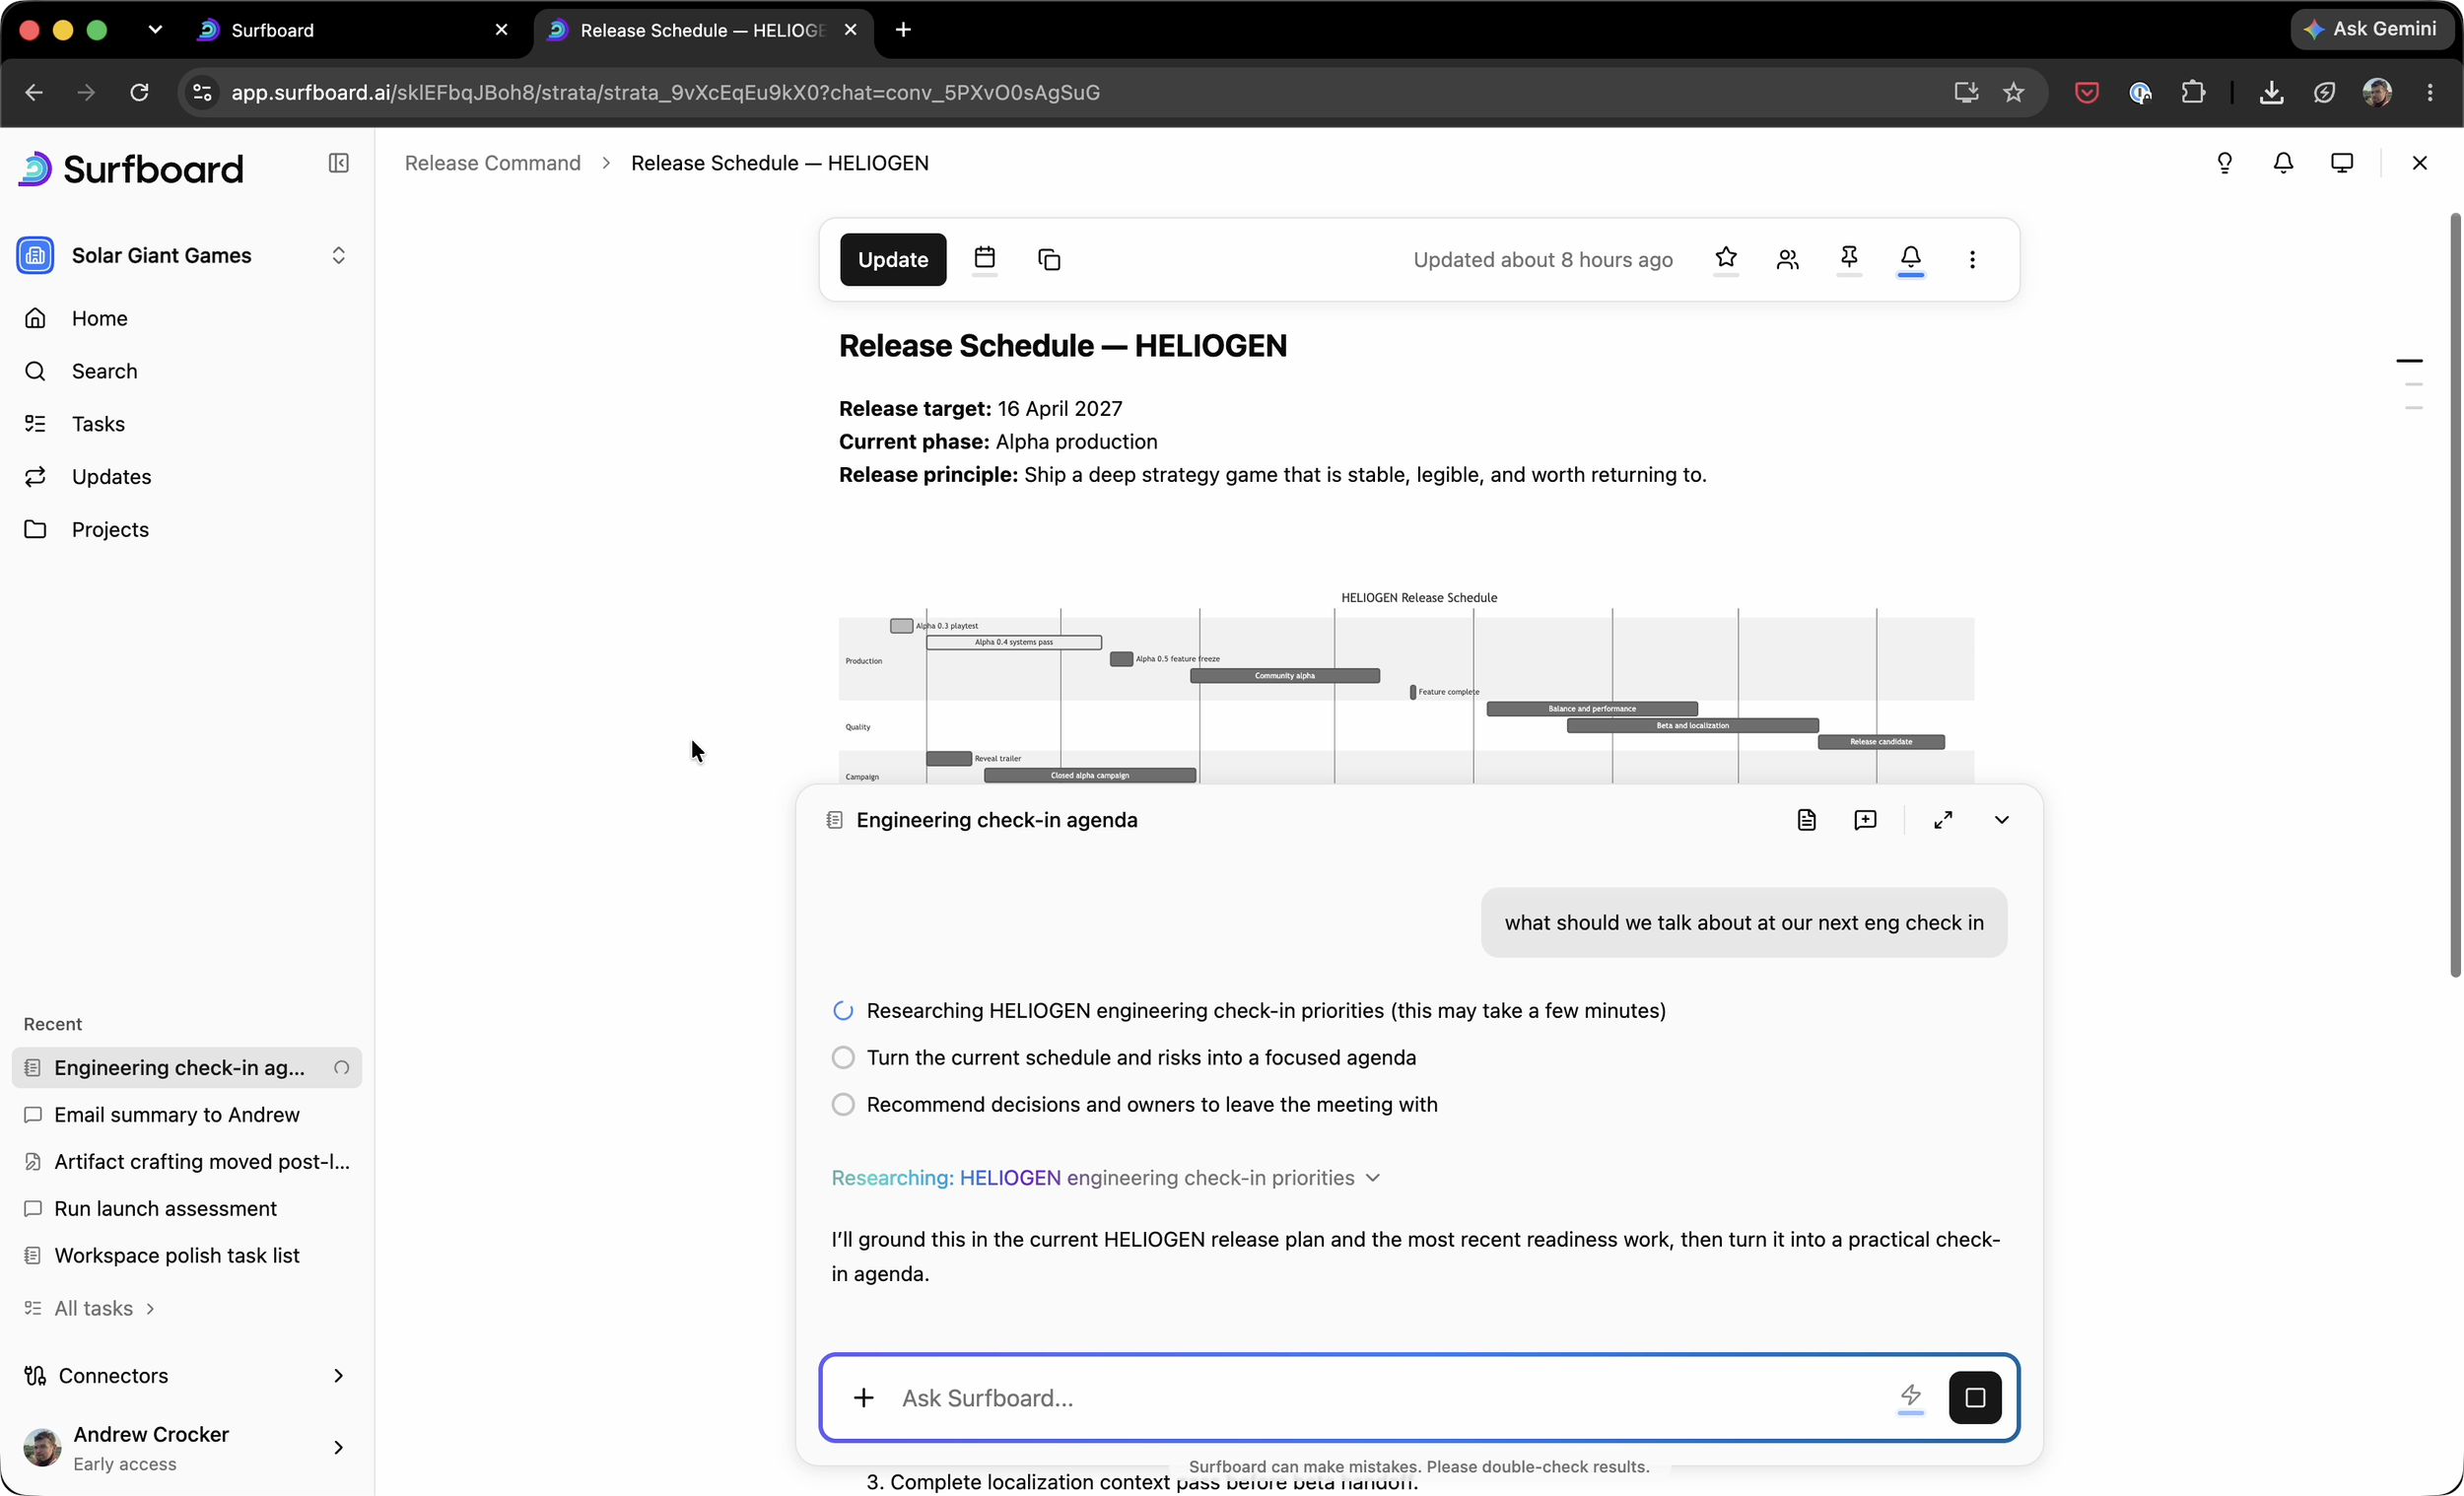Image resolution: width=2464 pixels, height=1496 pixels.
Task: Pin the Release Schedule document
Action: tap(1849, 258)
